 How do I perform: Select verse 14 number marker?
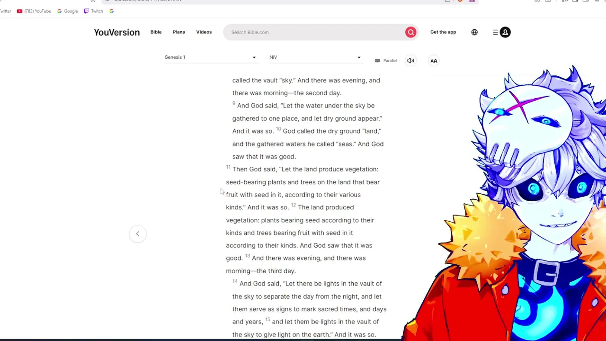(235, 281)
